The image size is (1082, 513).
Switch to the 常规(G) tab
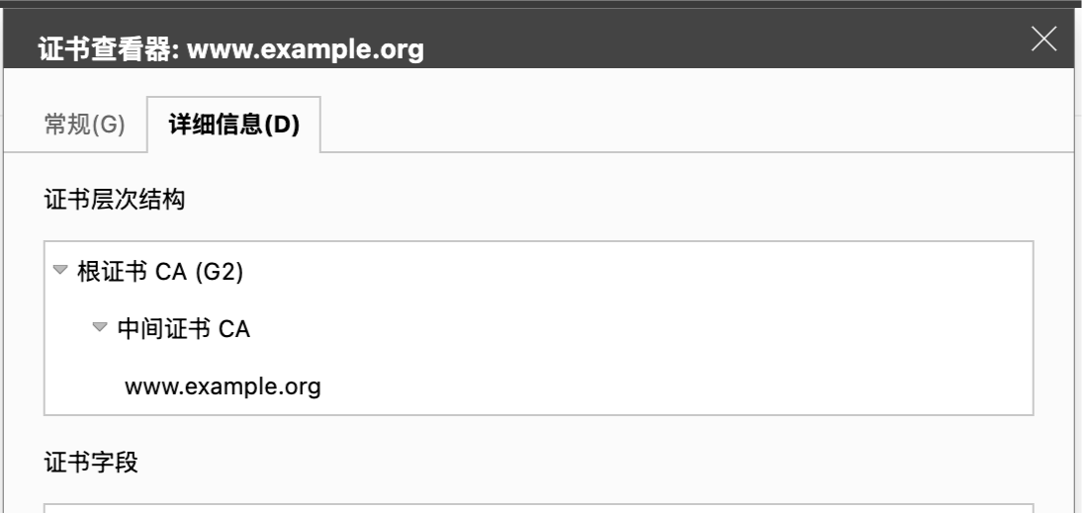85,126
